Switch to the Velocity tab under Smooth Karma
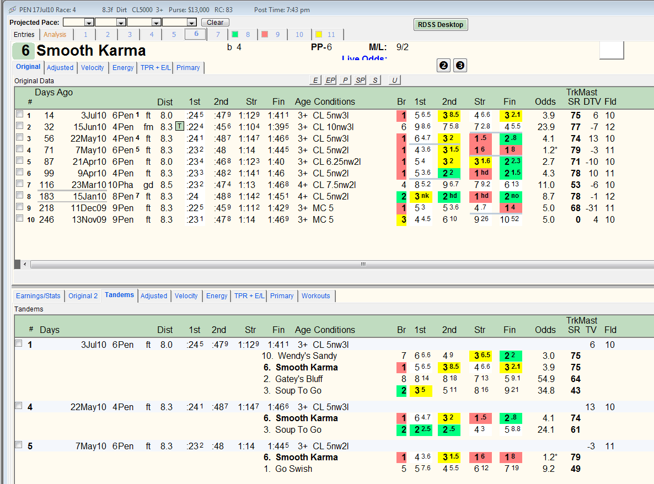 point(93,68)
